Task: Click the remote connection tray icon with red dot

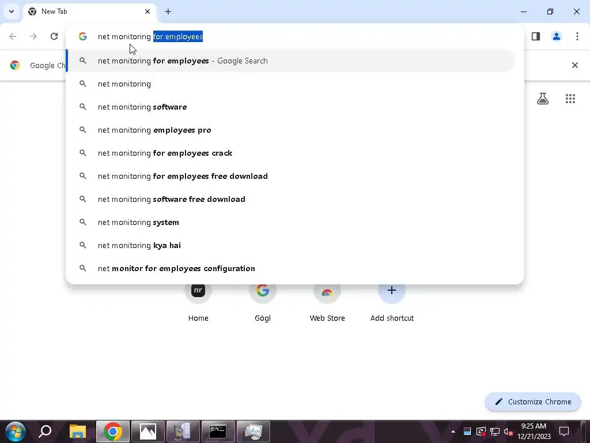Action: tap(481, 431)
